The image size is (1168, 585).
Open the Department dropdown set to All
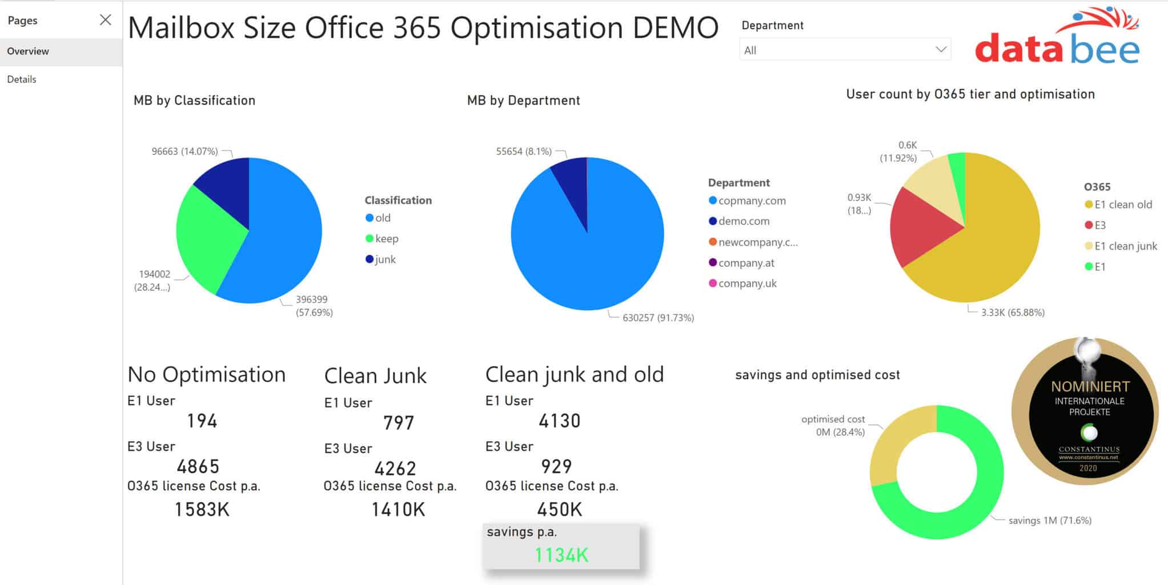pyautogui.click(x=845, y=50)
